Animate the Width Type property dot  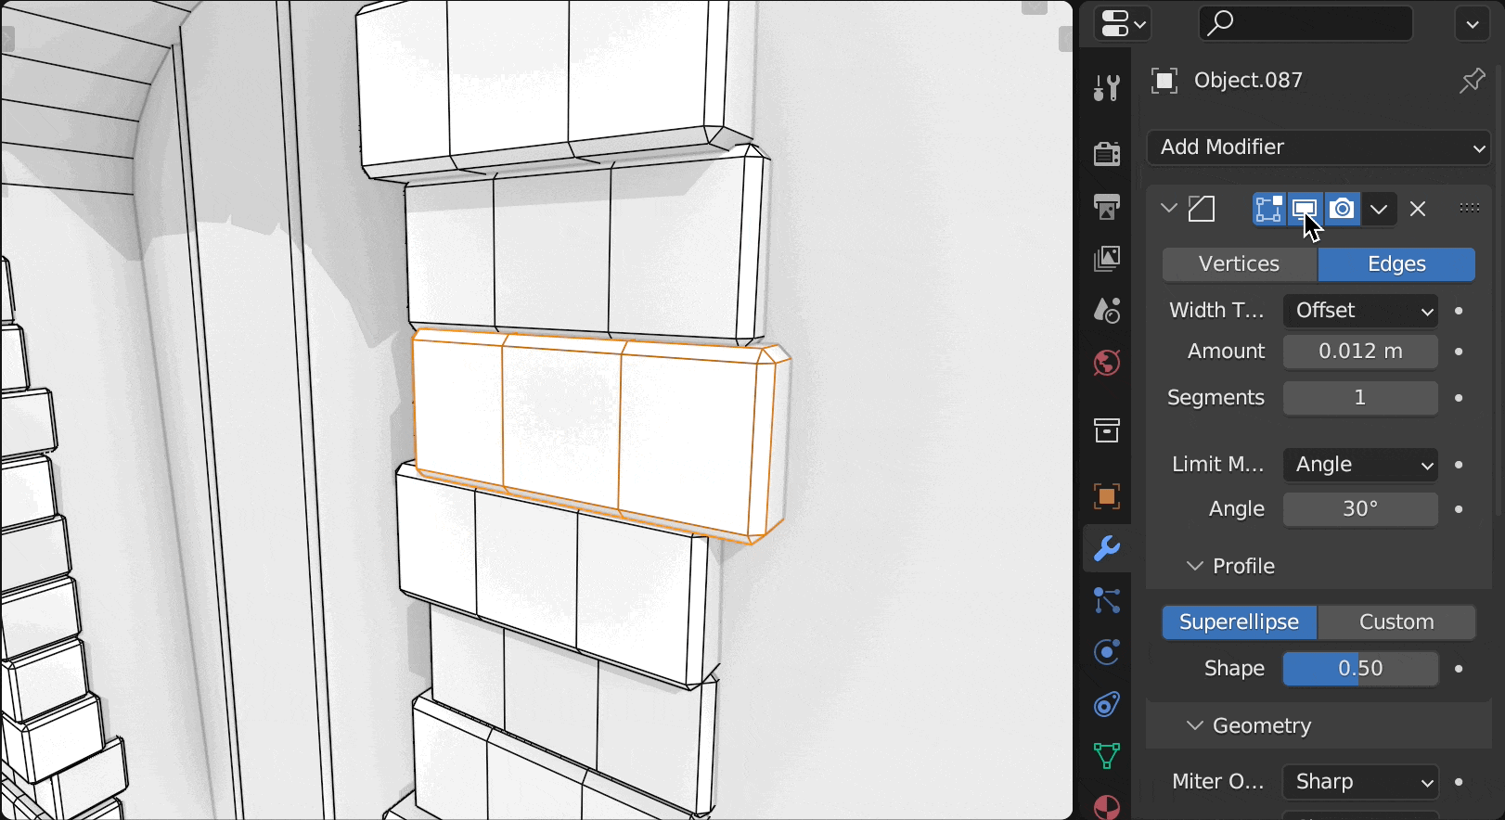1459,311
